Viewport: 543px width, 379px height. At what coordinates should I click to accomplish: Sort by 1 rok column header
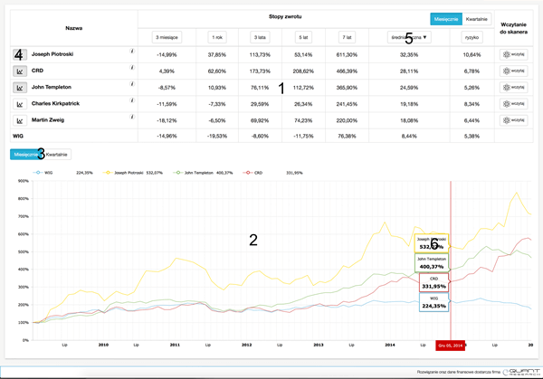pos(215,37)
